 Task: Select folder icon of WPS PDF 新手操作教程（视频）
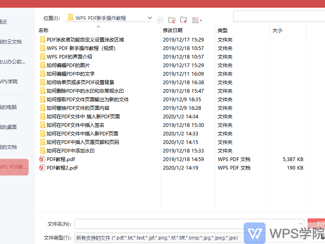(x=43, y=48)
